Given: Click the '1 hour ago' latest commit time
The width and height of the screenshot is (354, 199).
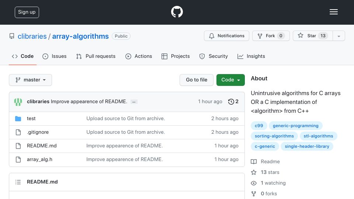Looking at the screenshot, I should 210,102.
